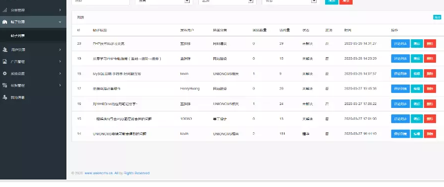Open the 帖子管理 menu label
444x187 pixels.
point(17,22)
